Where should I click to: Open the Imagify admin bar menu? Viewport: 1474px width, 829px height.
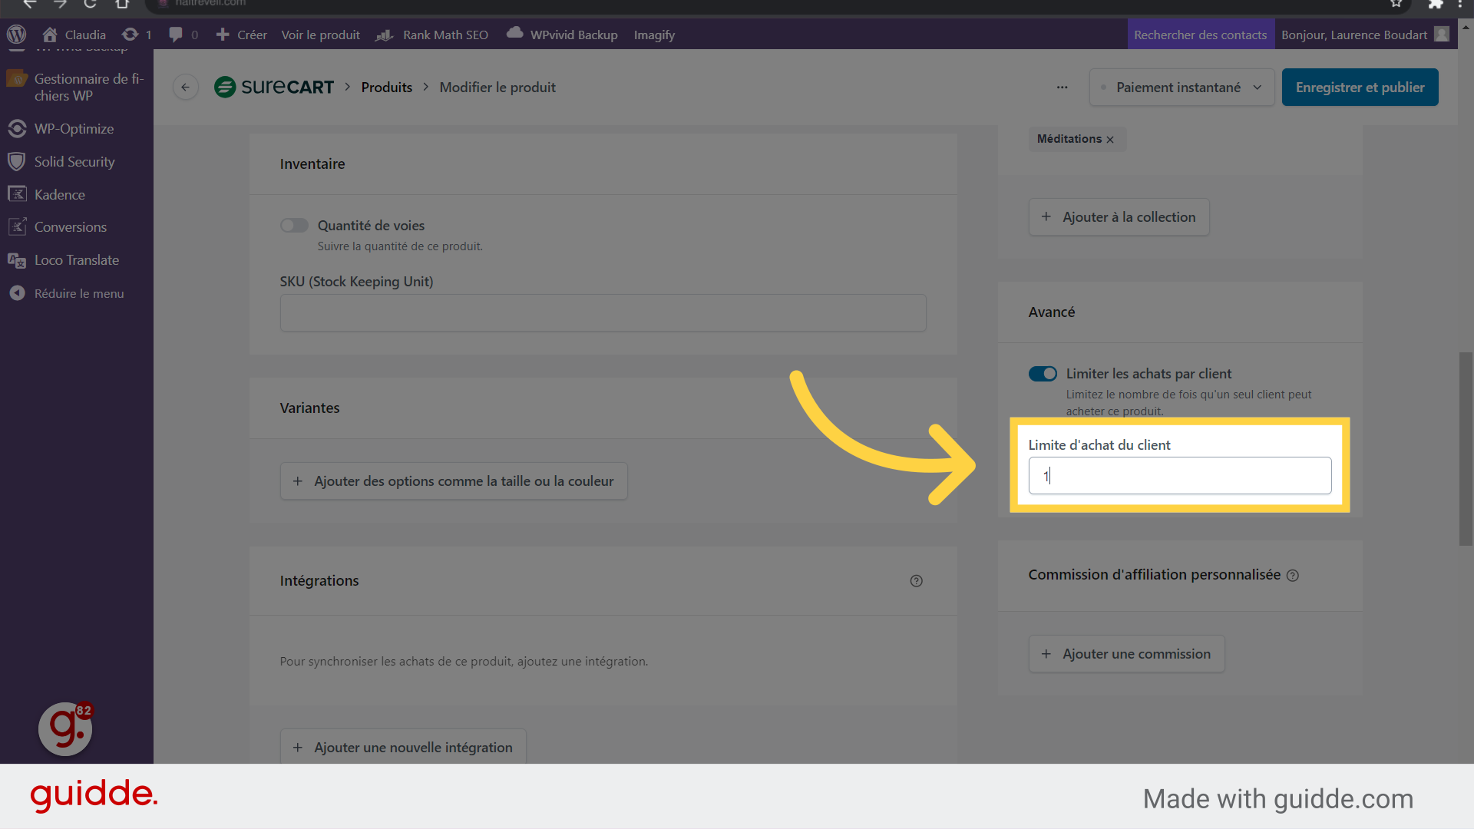[x=654, y=35]
